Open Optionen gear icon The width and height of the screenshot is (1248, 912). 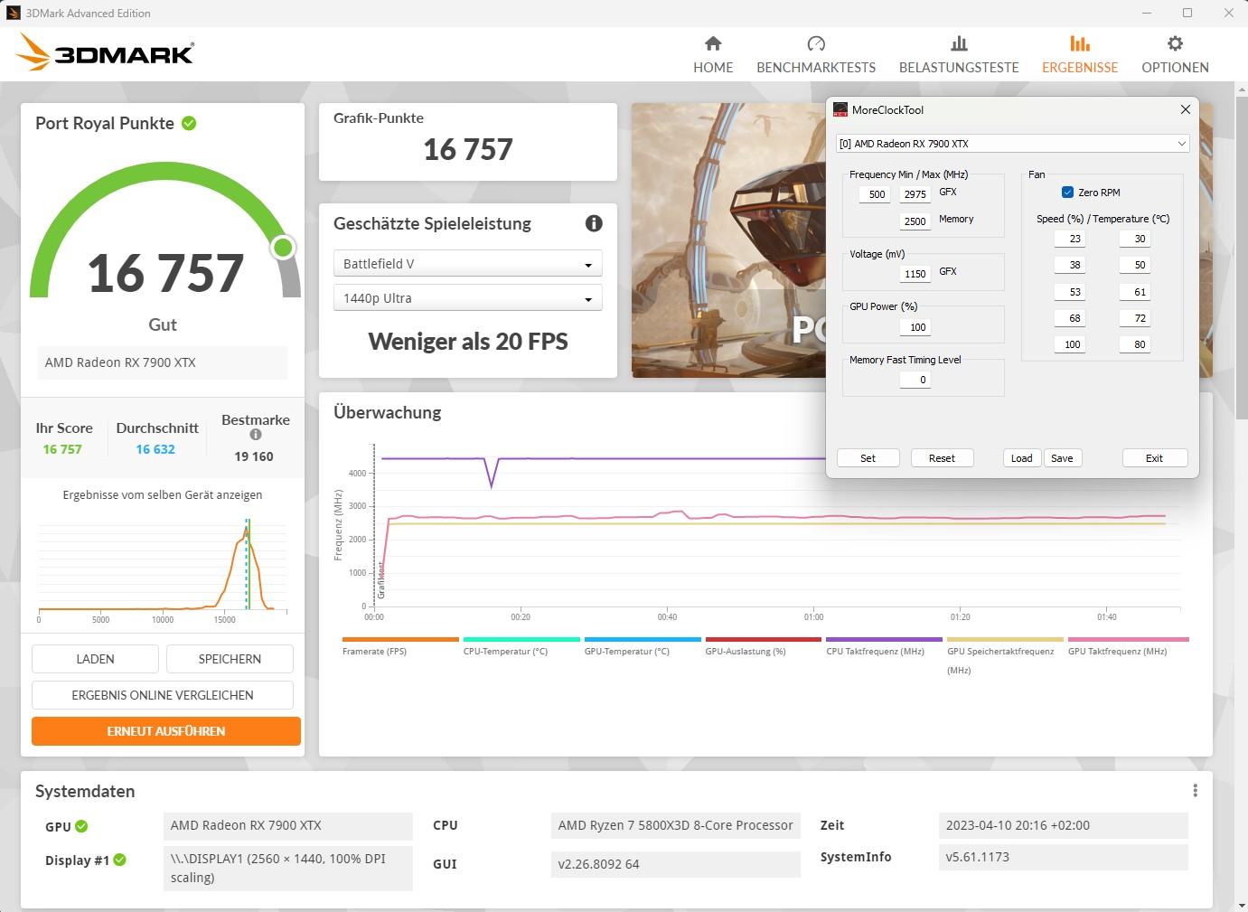[x=1175, y=43]
